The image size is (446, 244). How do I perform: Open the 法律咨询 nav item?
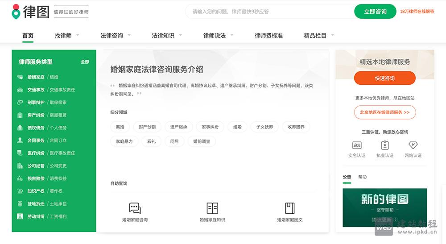click(111, 36)
